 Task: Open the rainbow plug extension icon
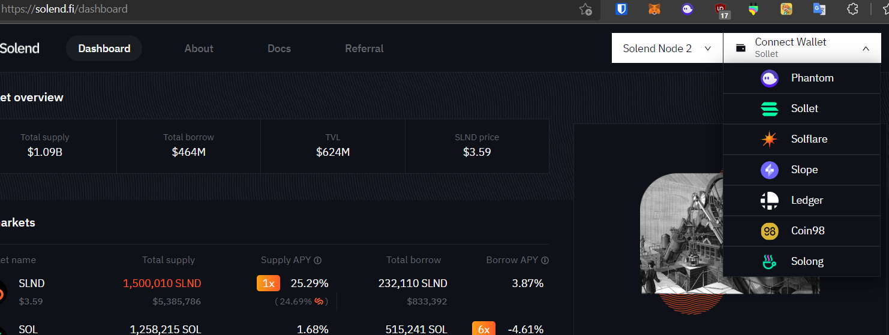point(753,9)
